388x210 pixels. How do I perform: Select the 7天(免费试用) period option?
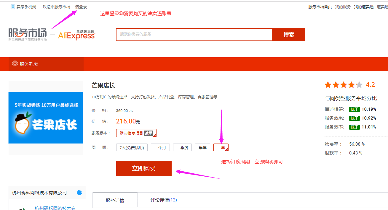click(x=132, y=147)
